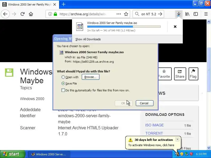Click the Windows 2000 Serve... taskbar button

click(49, 154)
